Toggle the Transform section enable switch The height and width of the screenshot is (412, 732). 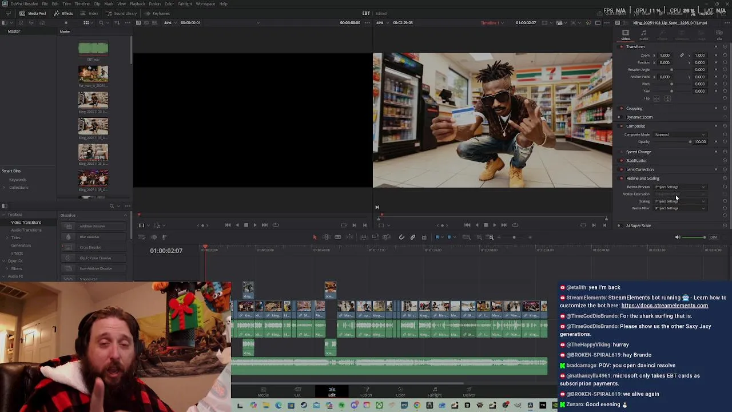622,47
